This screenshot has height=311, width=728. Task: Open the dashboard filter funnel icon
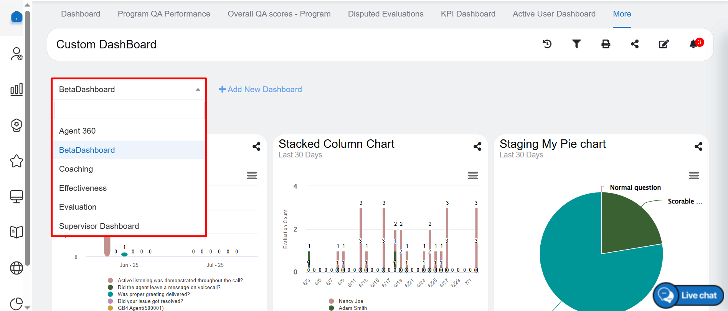[576, 44]
